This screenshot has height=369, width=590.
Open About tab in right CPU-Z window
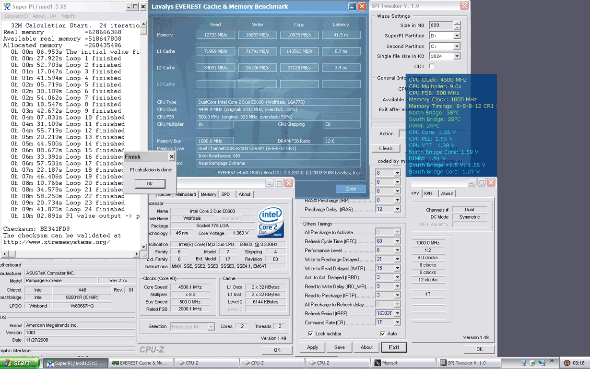coord(447,193)
